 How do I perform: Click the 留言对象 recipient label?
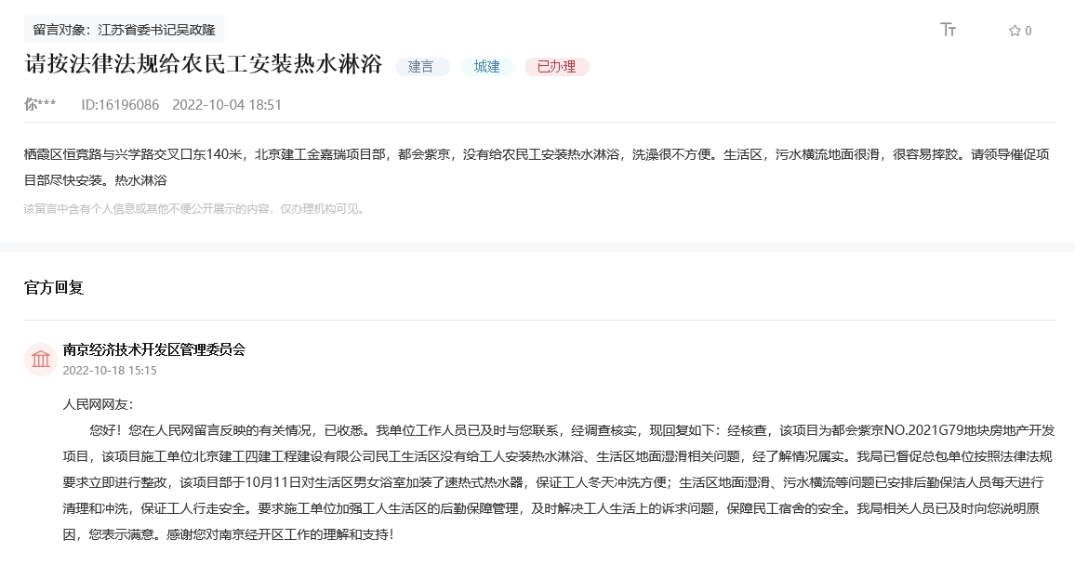click(124, 30)
